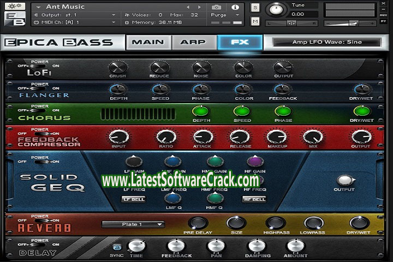Viewport: 393px width, 262px height.
Task: Click the Compressor Makeup knob
Action: pyautogui.click(x=277, y=137)
